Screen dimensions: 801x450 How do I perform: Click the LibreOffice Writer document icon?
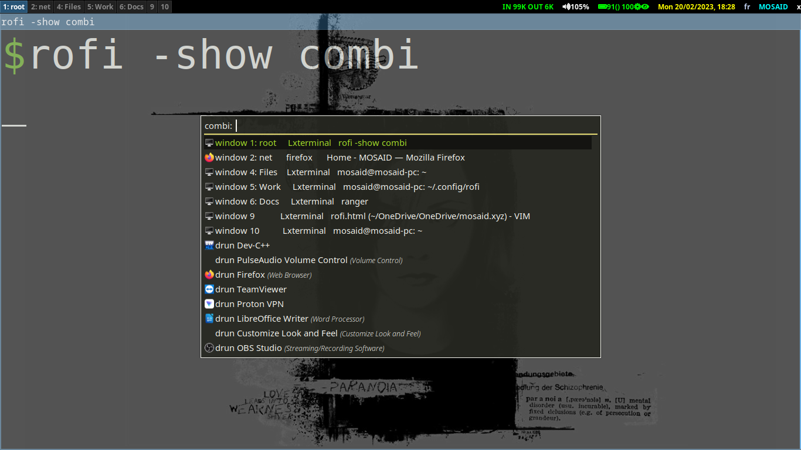209,319
